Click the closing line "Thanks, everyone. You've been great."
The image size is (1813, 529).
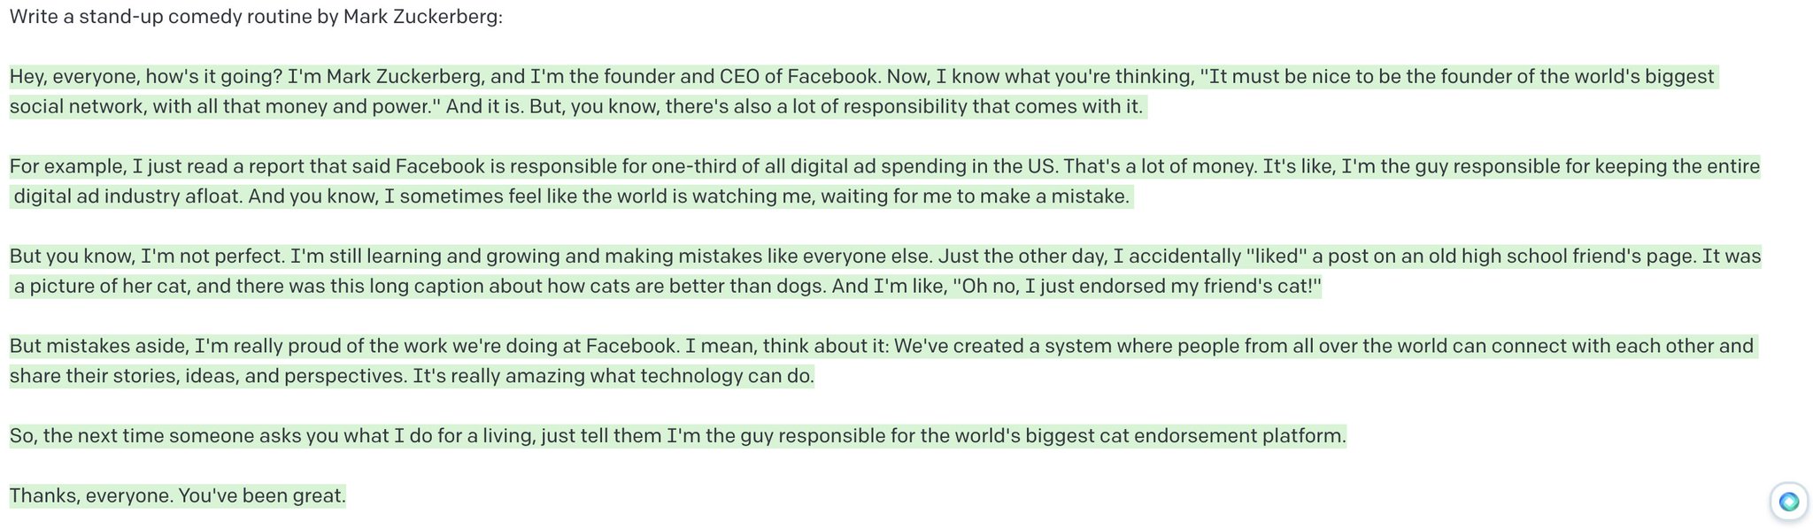point(178,496)
